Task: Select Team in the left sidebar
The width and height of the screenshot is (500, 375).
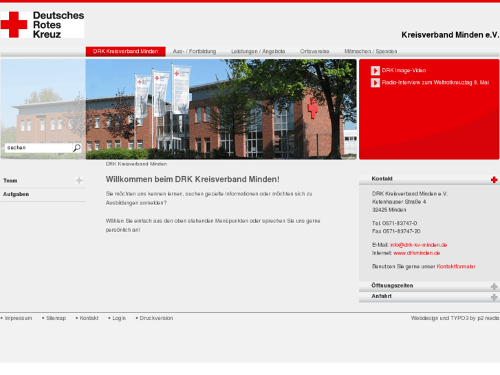Action: click(x=10, y=181)
